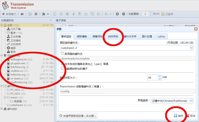
Task: Select the hdchina.org tracker
Action: point(18,67)
